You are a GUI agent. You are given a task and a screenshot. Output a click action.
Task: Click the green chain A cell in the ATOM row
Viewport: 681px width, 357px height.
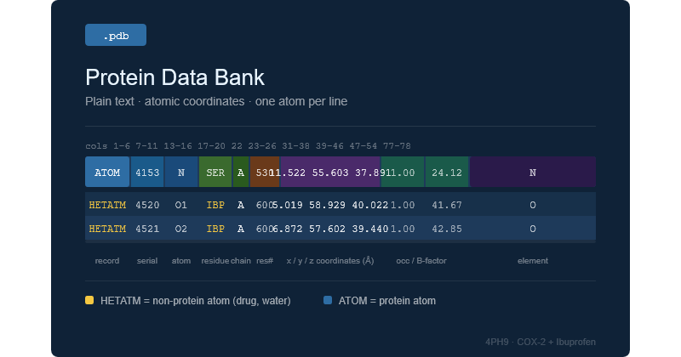[241, 172]
